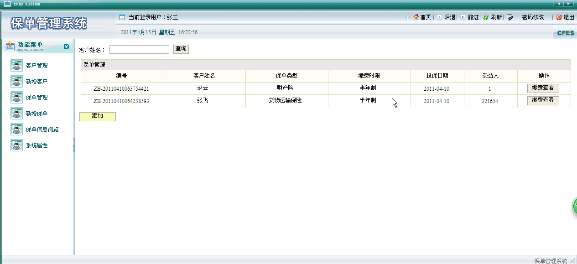577x264 pixels.
Task: Click the 刷新 link
Action: coord(496,17)
